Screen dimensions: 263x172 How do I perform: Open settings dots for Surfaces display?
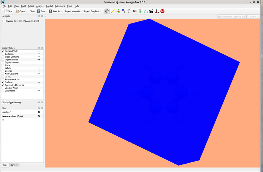tap(38, 82)
